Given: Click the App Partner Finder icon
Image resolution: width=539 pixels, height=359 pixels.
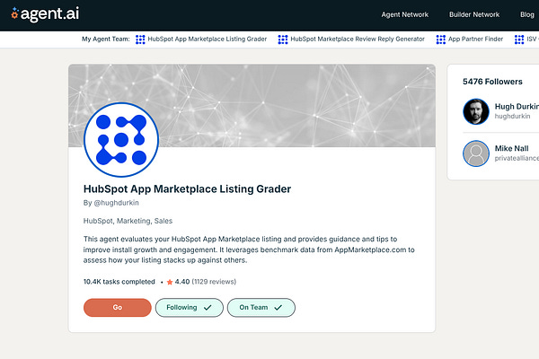Looking at the screenshot, I should pyautogui.click(x=441, y=39).
